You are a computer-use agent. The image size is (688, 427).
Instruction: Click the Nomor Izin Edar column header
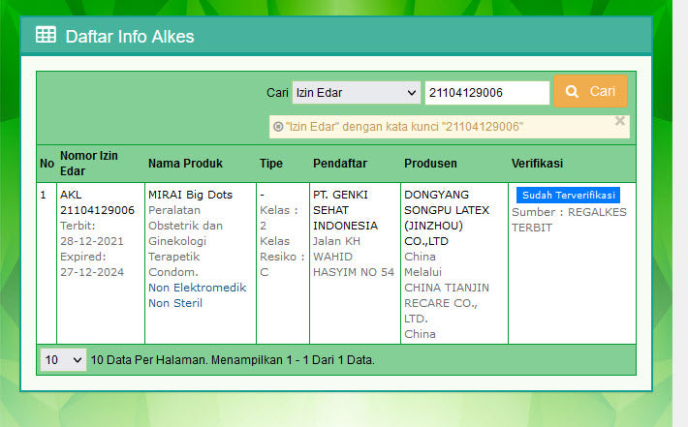tap(89, 163)
